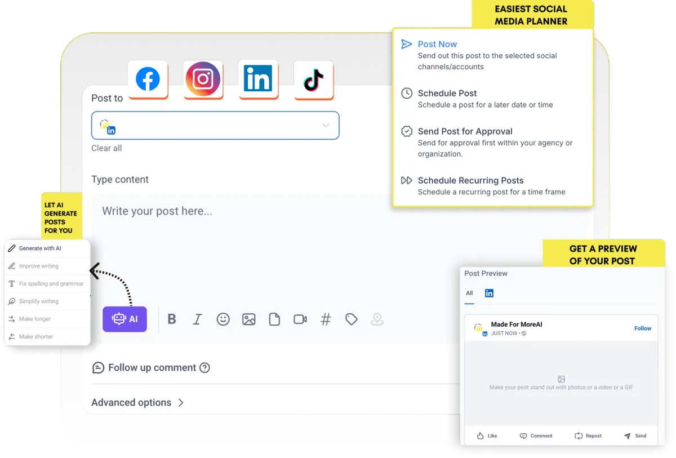Insert a hashtag into the post

[x=325, y=319]
